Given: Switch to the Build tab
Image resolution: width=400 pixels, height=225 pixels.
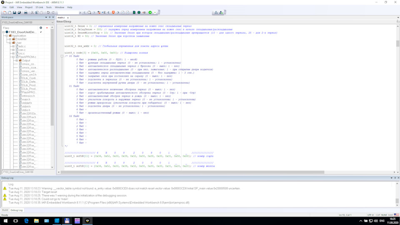Looking at the screenshot, I should [x=5, y=210].
